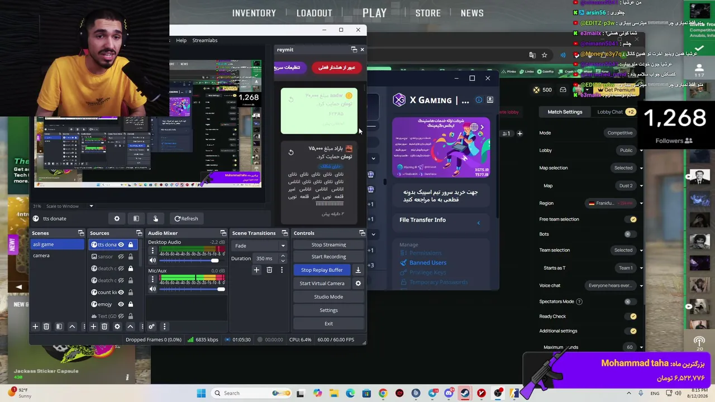The image size is (715, 402).
Task: Click the Windows Start button
Action: (x=201, y=393)
